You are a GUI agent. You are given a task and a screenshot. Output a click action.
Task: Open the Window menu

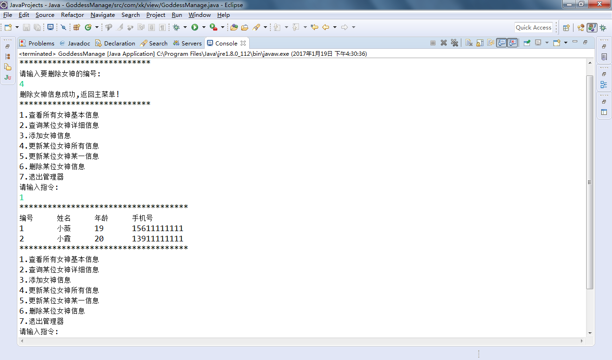pos(200,15)
